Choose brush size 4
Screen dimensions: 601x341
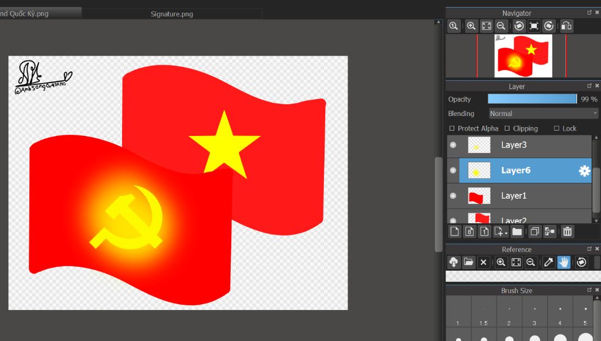click(x=560, y=312)
